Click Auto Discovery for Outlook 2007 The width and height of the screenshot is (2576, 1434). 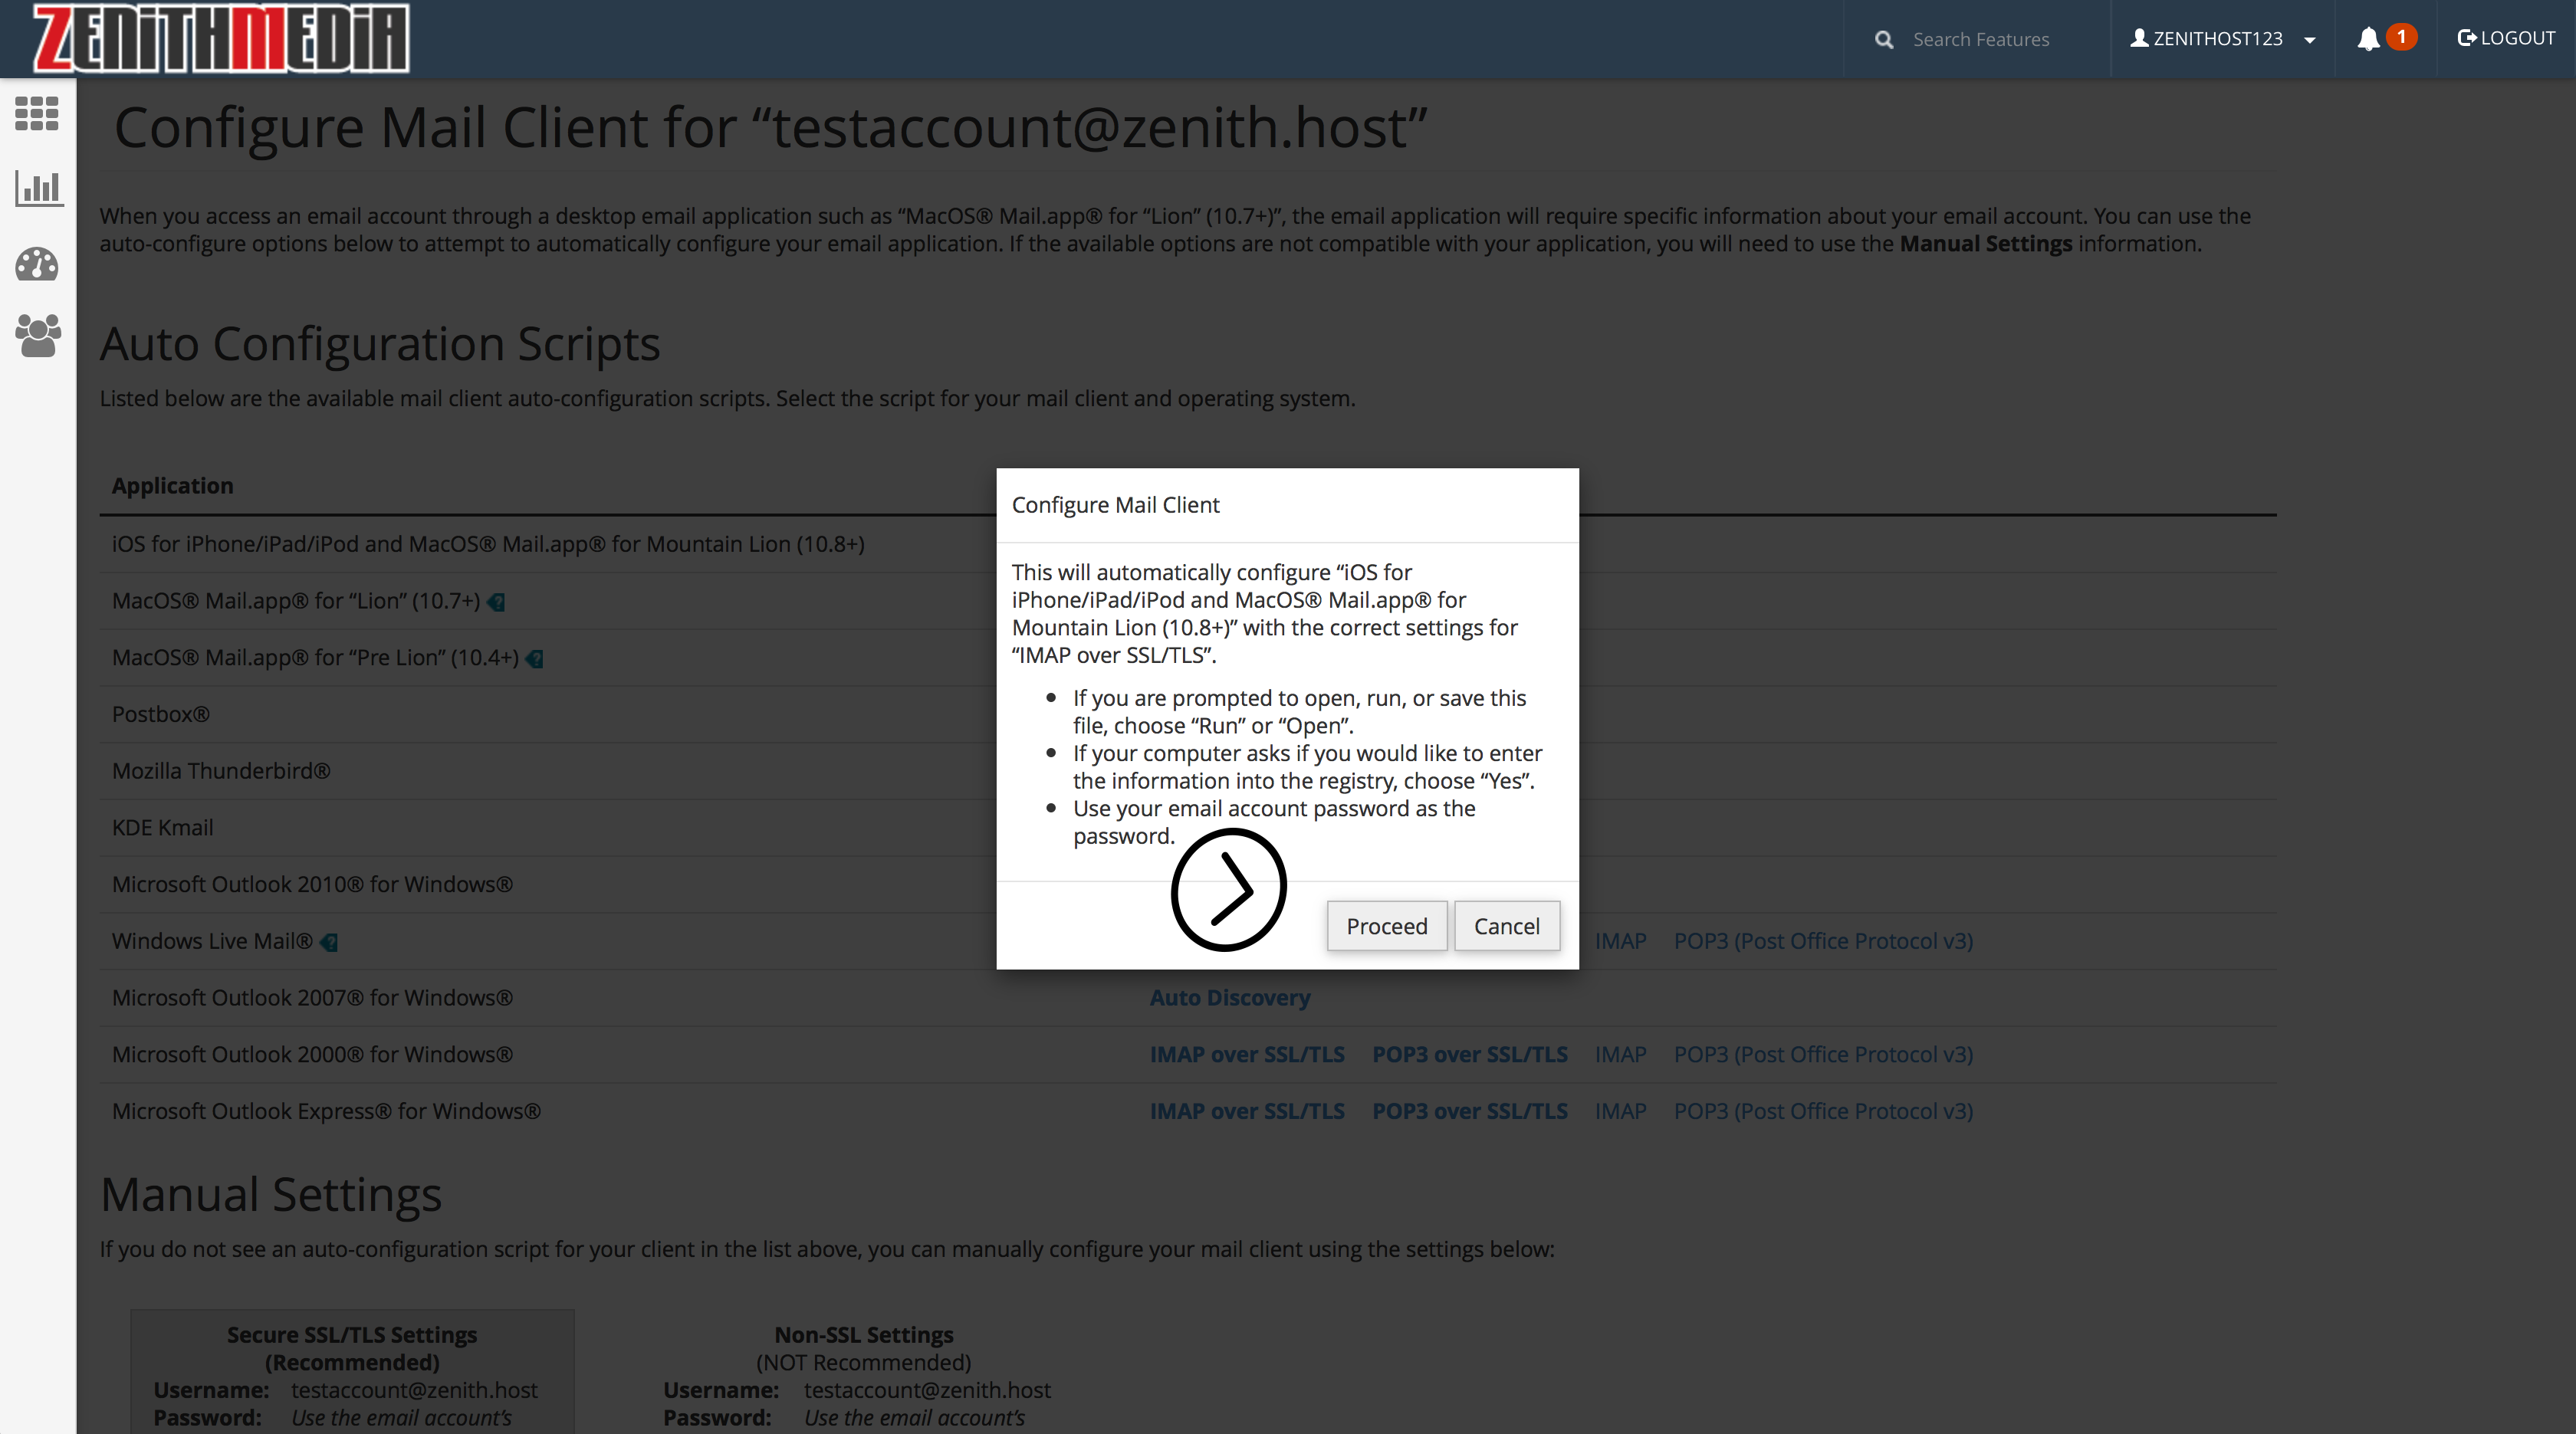1229,998
